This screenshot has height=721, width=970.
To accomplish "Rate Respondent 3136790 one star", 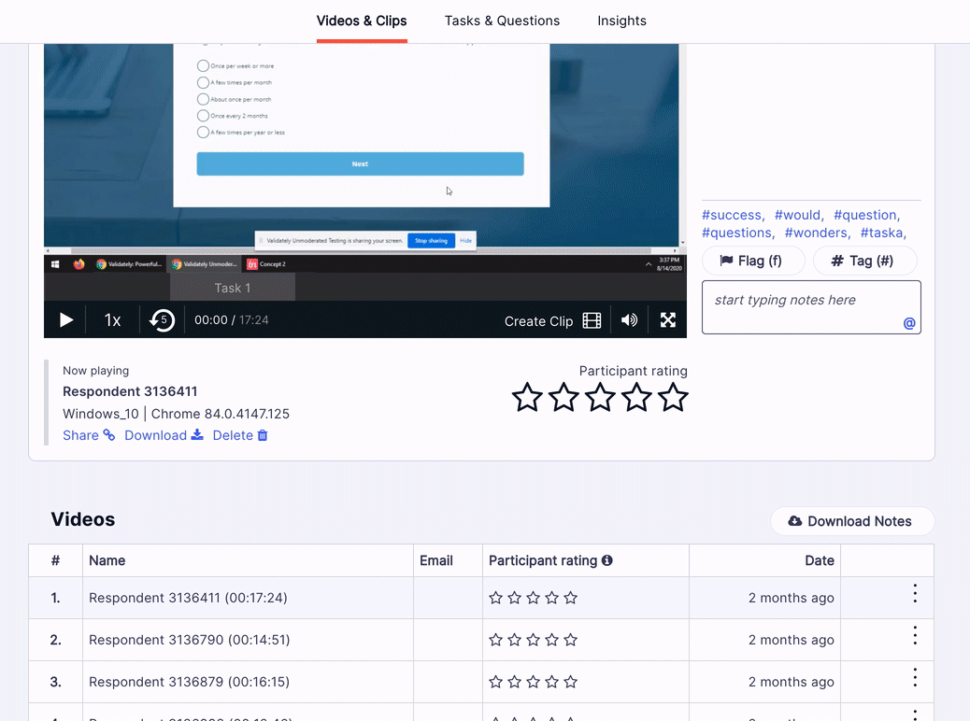I will click(x=495, y=640).
